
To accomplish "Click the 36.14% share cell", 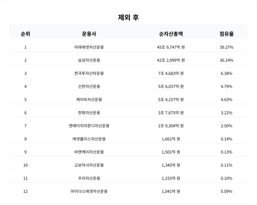I will tap(227, 60).
